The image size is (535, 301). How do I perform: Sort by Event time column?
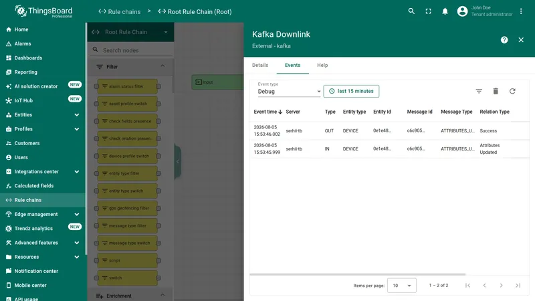268,112
